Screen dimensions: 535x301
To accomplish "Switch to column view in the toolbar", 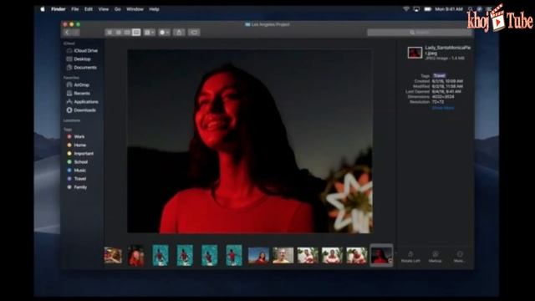I will tap(127, 33).
